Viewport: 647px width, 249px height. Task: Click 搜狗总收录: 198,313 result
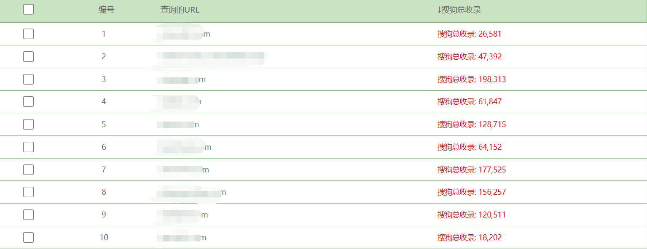coord(472,79)
